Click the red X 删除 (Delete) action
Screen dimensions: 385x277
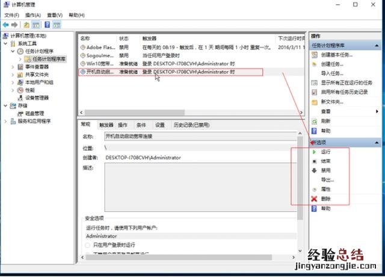pyautogui.click(x=325, y=198)
